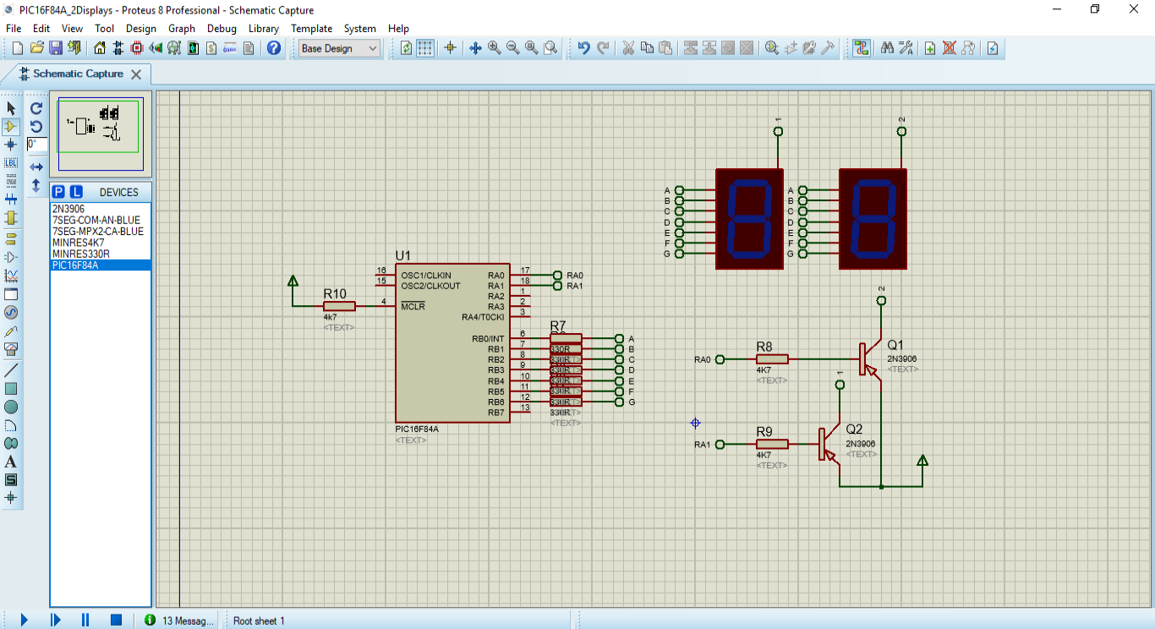
Task: Select the Schematic Capture tab
Action: point(78,74)
